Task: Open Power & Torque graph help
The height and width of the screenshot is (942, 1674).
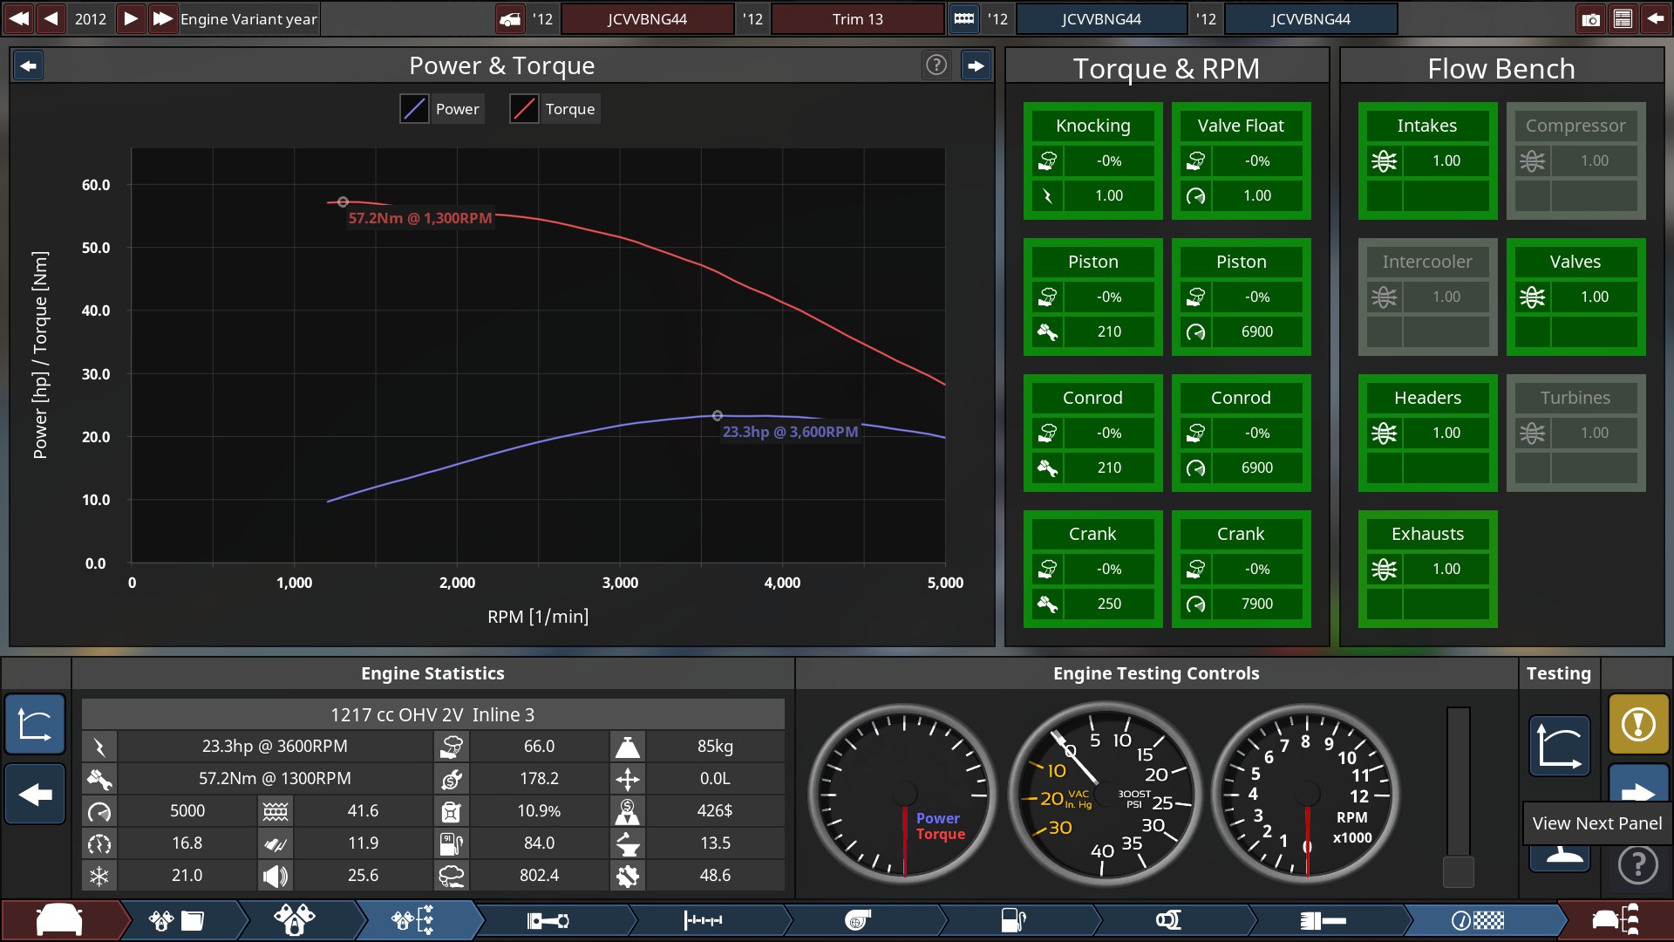Action: 936,65
